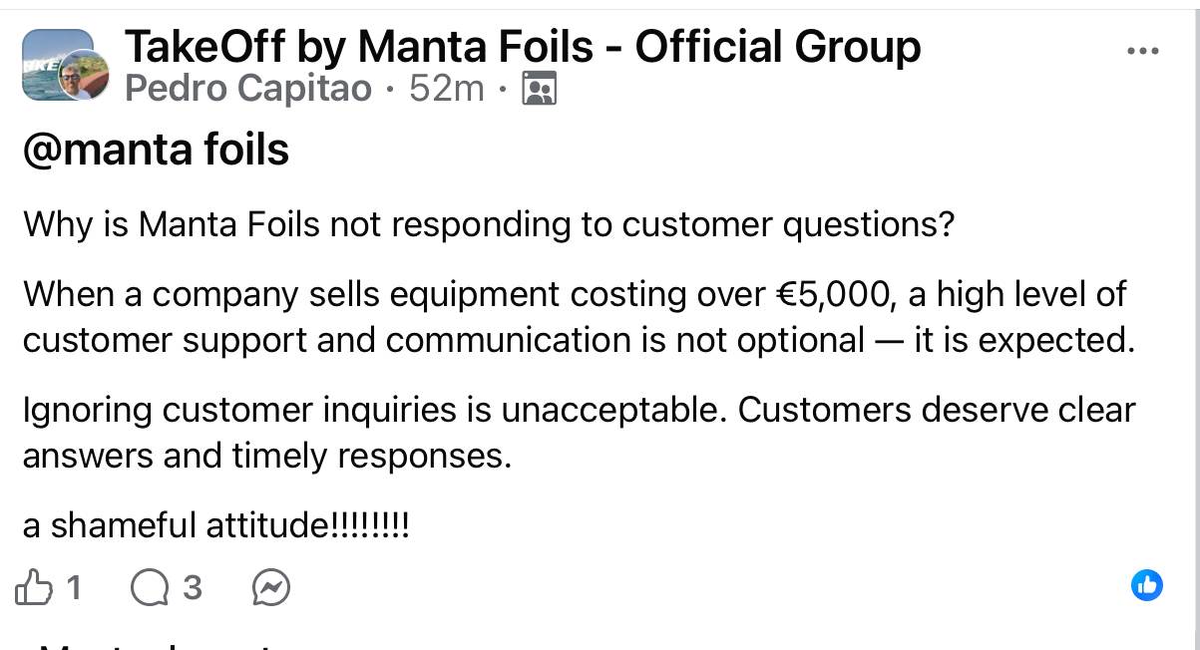View the comment count number 3
Viewport: 1200px width, 650px height.
point(192,588)
